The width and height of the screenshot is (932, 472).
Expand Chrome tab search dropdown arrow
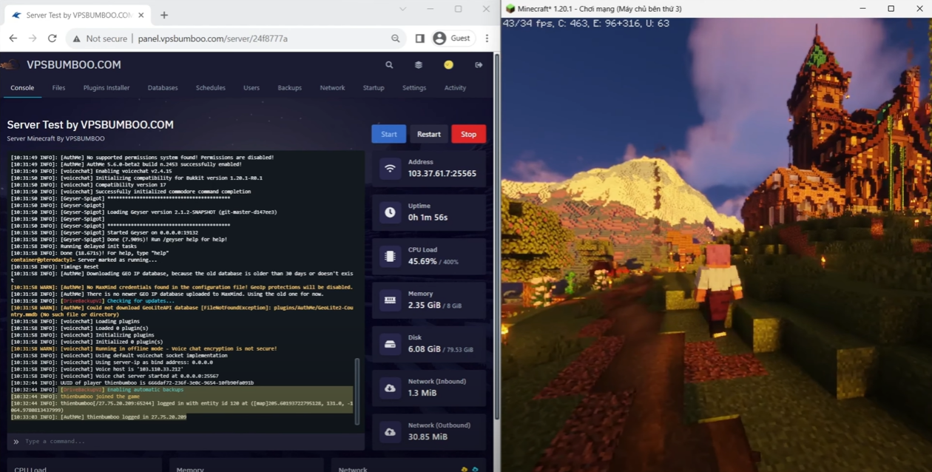coord(402,9)
